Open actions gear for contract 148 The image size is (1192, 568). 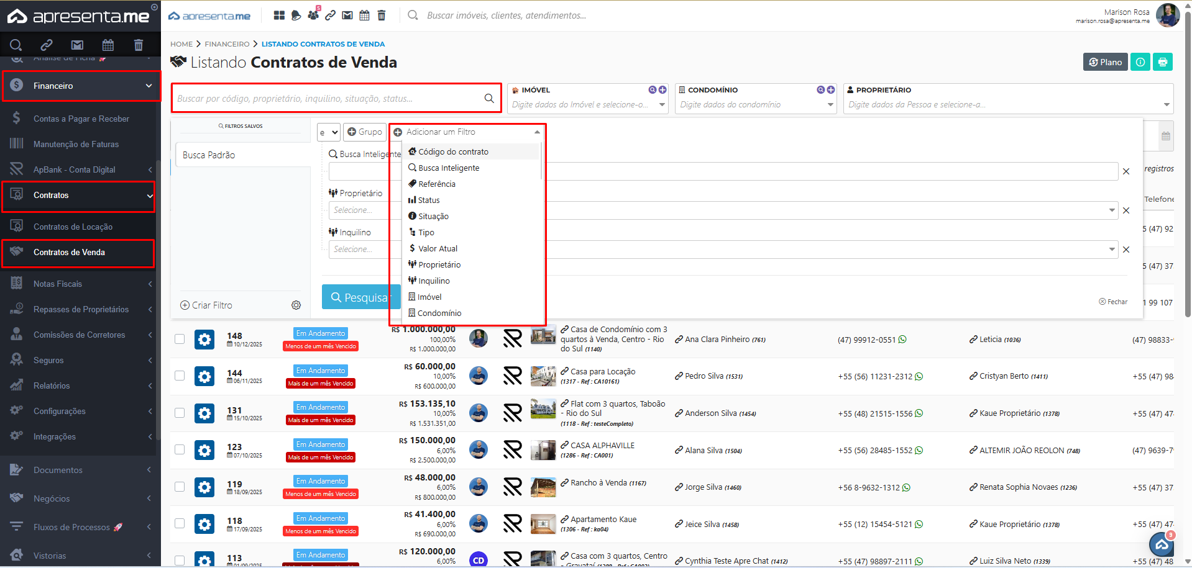(x=204, y=340)
